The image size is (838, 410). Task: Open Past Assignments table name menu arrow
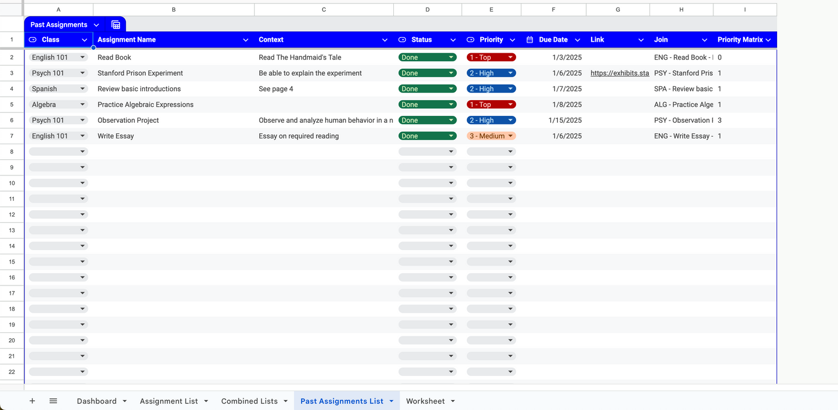(96, 25)
